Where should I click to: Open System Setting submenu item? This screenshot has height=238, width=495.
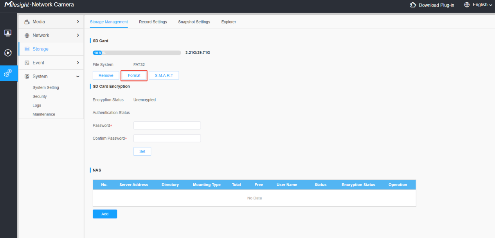[46, 88]
